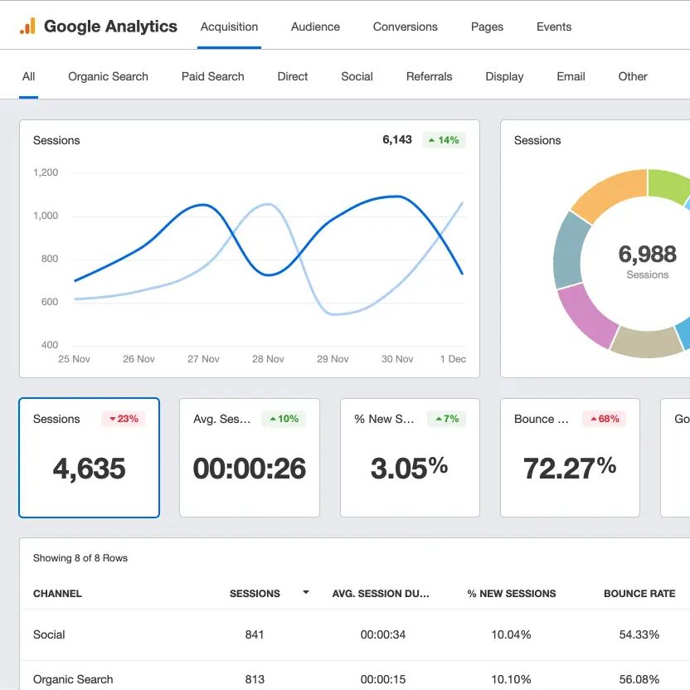690x690 pixels.
Task: Click the pink segment of donut chart
Action: [587, 313]
